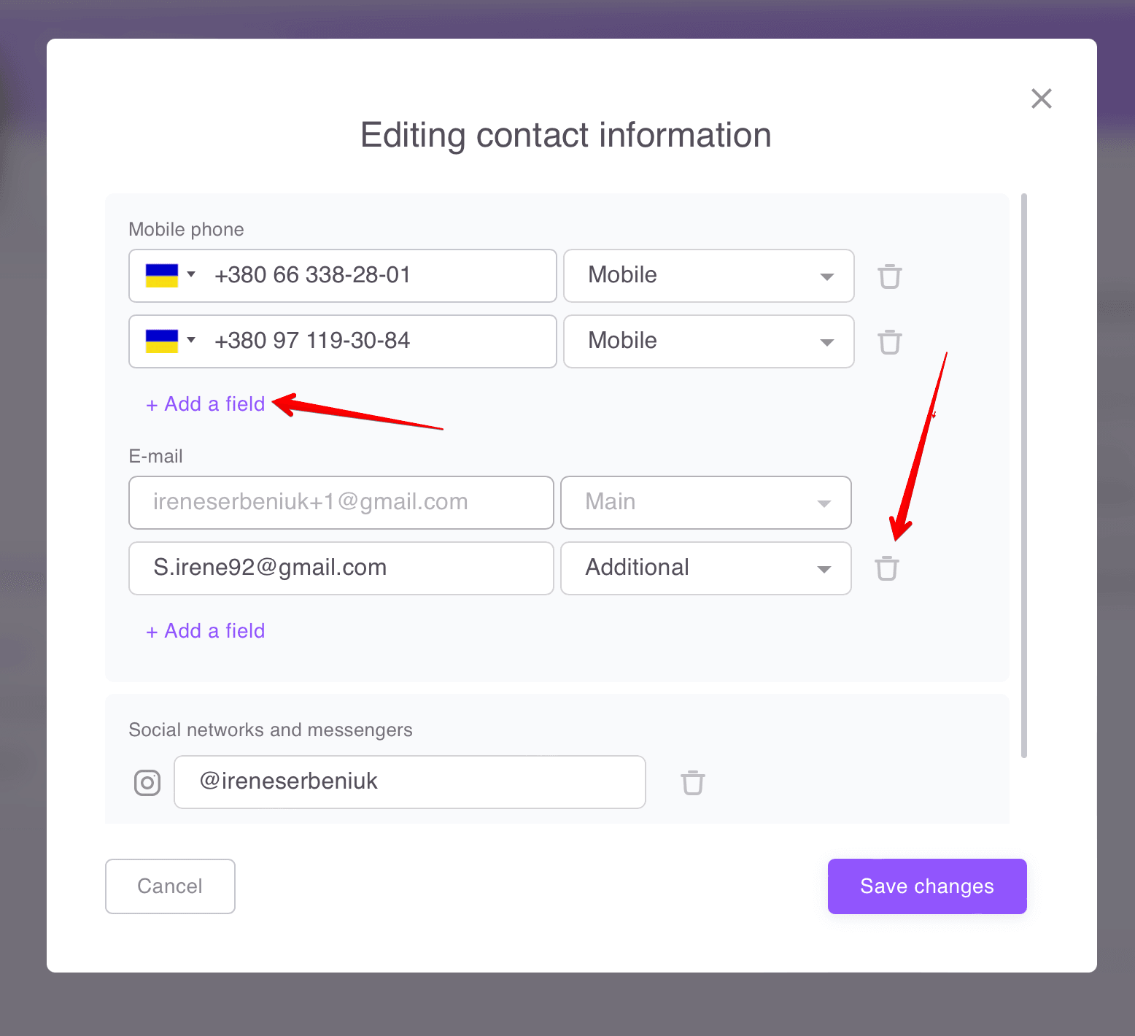Open country flag selector for first phone
Screen dimensions: 1135x1036
click(171, 276)
